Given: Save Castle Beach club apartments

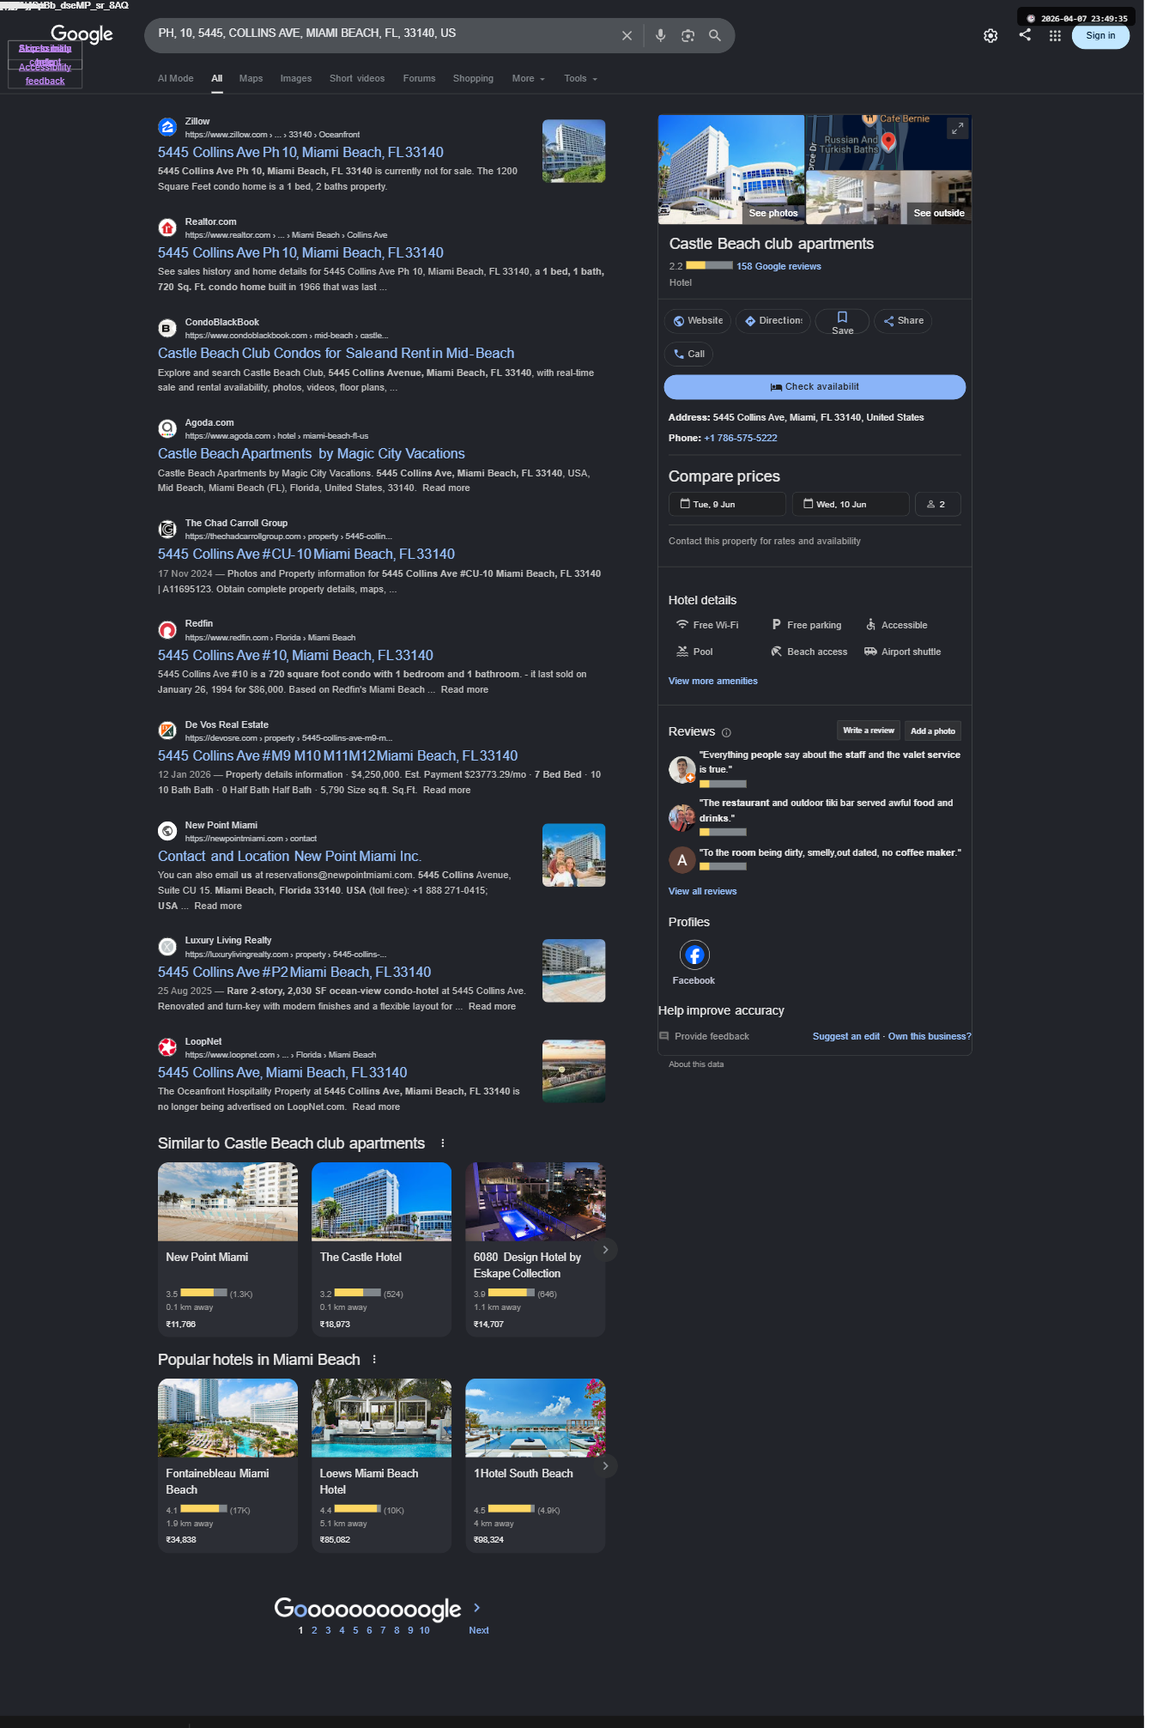Looking at the screenshot, I should click(x=842, y=322).
